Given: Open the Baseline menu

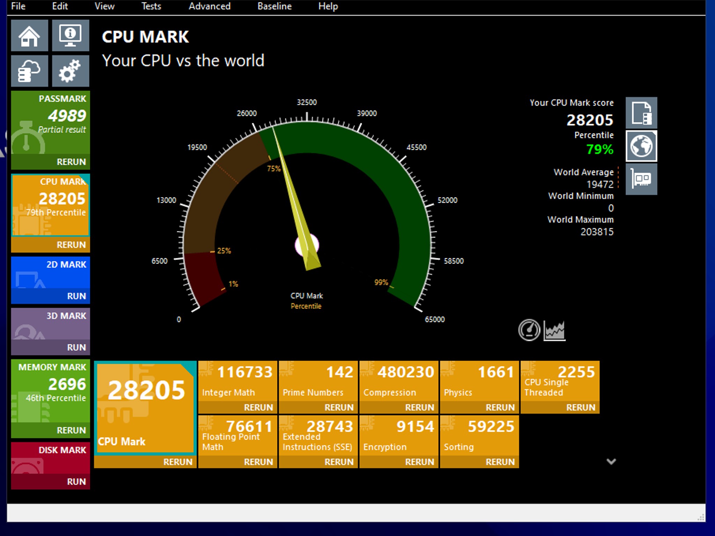Looking at the screenshot, I should (274, 6).
